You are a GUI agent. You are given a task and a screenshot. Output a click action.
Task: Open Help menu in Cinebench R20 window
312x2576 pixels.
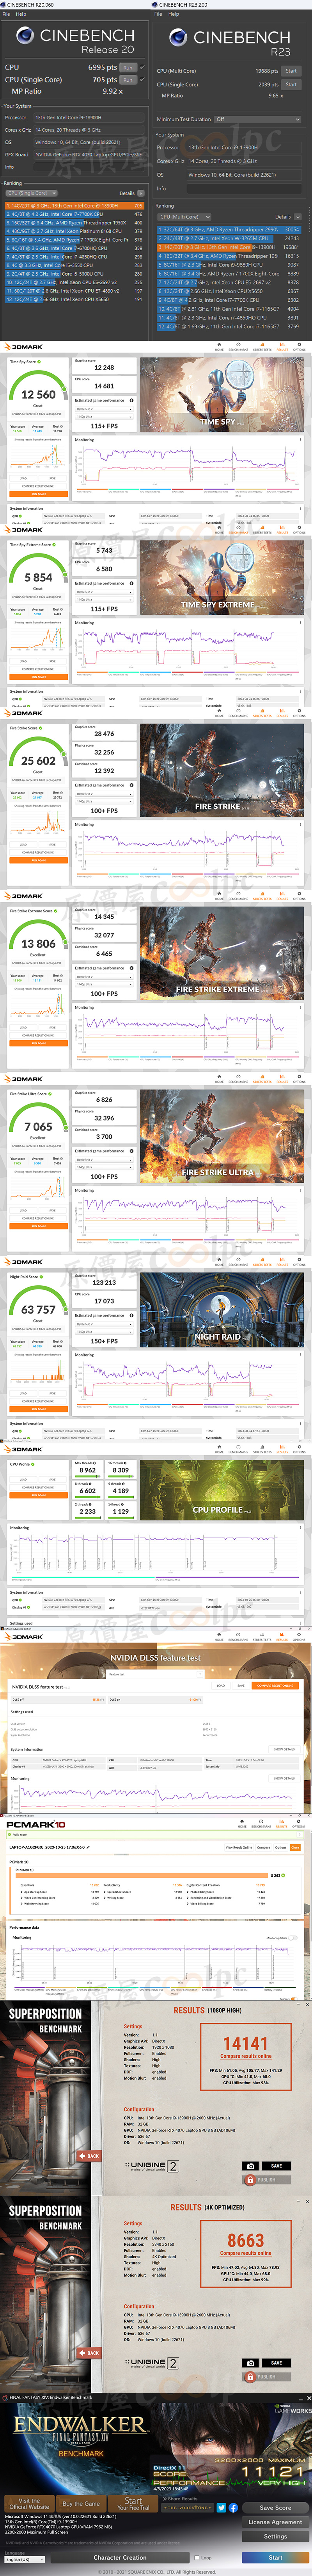click(21, 14)
